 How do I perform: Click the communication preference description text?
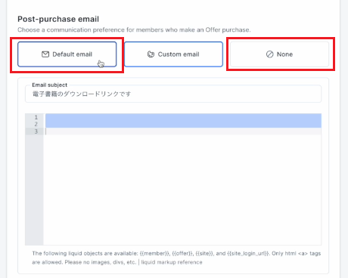pos(134,30)
